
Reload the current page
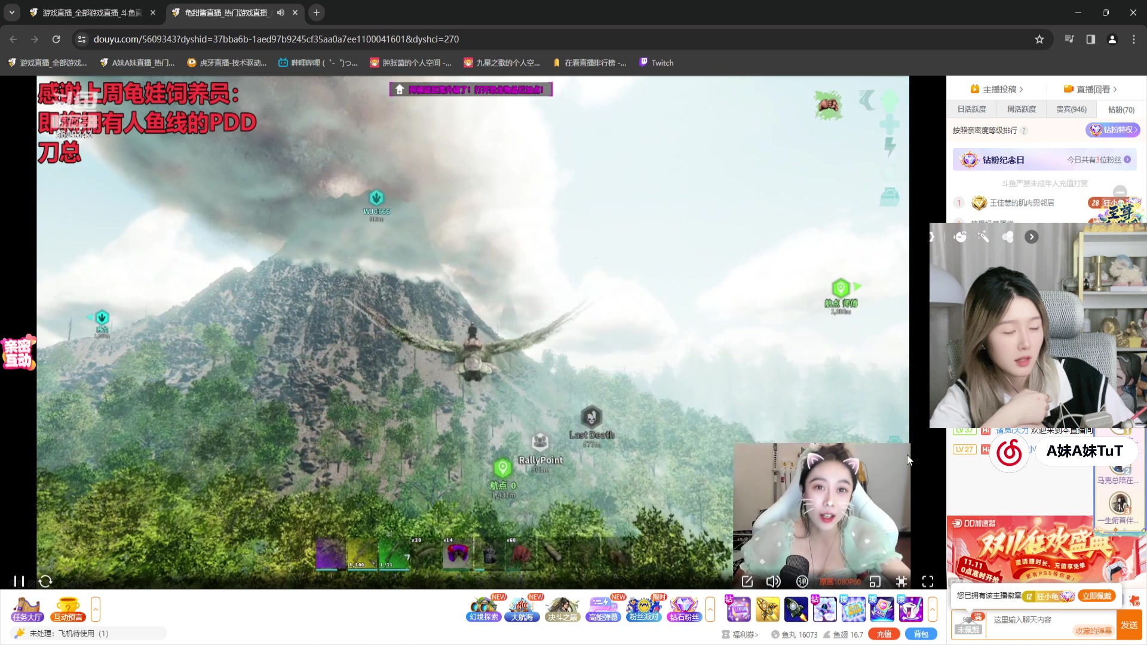click(x=56, y=39)
